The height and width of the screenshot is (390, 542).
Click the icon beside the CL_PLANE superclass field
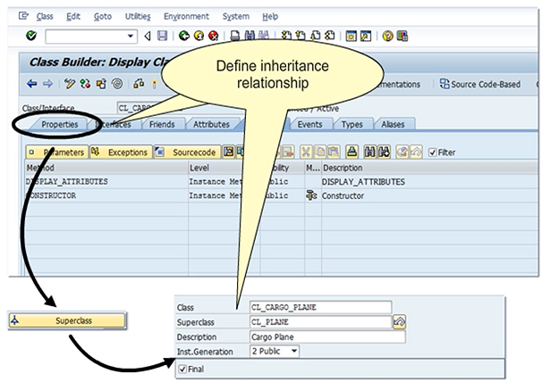click(401, 322)
